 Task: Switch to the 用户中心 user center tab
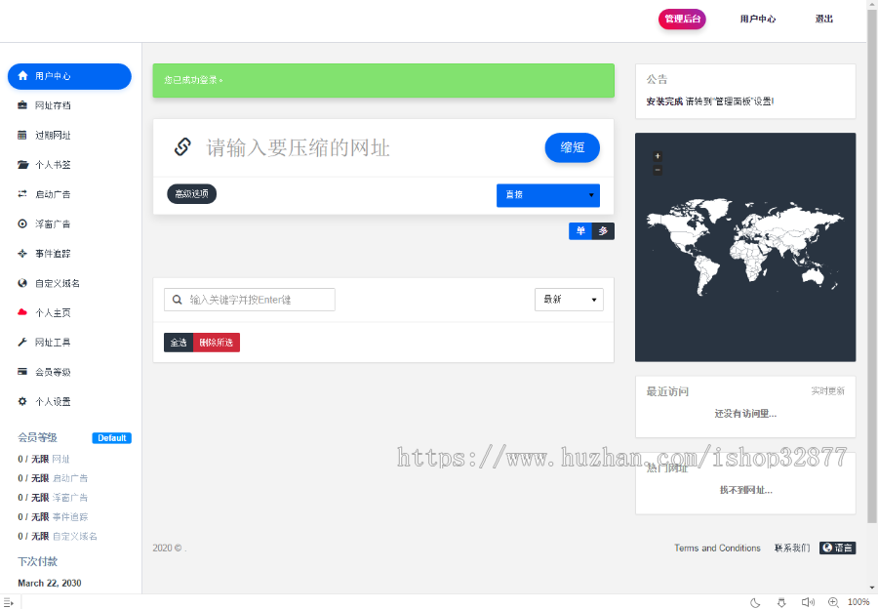click(x=758, y=19)
